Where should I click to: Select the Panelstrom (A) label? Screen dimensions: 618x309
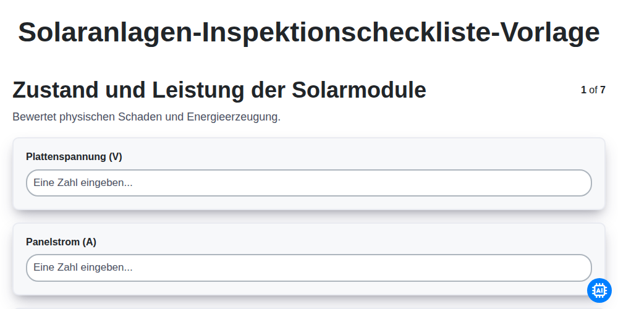tap(61, 242)
